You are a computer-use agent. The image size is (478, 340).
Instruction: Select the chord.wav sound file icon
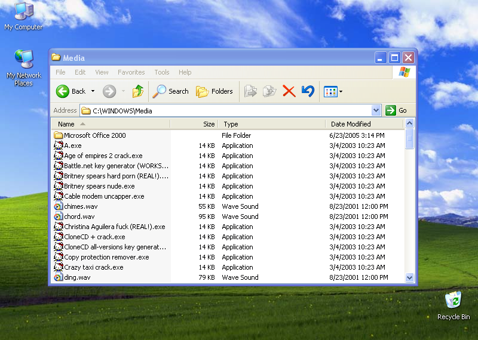point(58,217)
